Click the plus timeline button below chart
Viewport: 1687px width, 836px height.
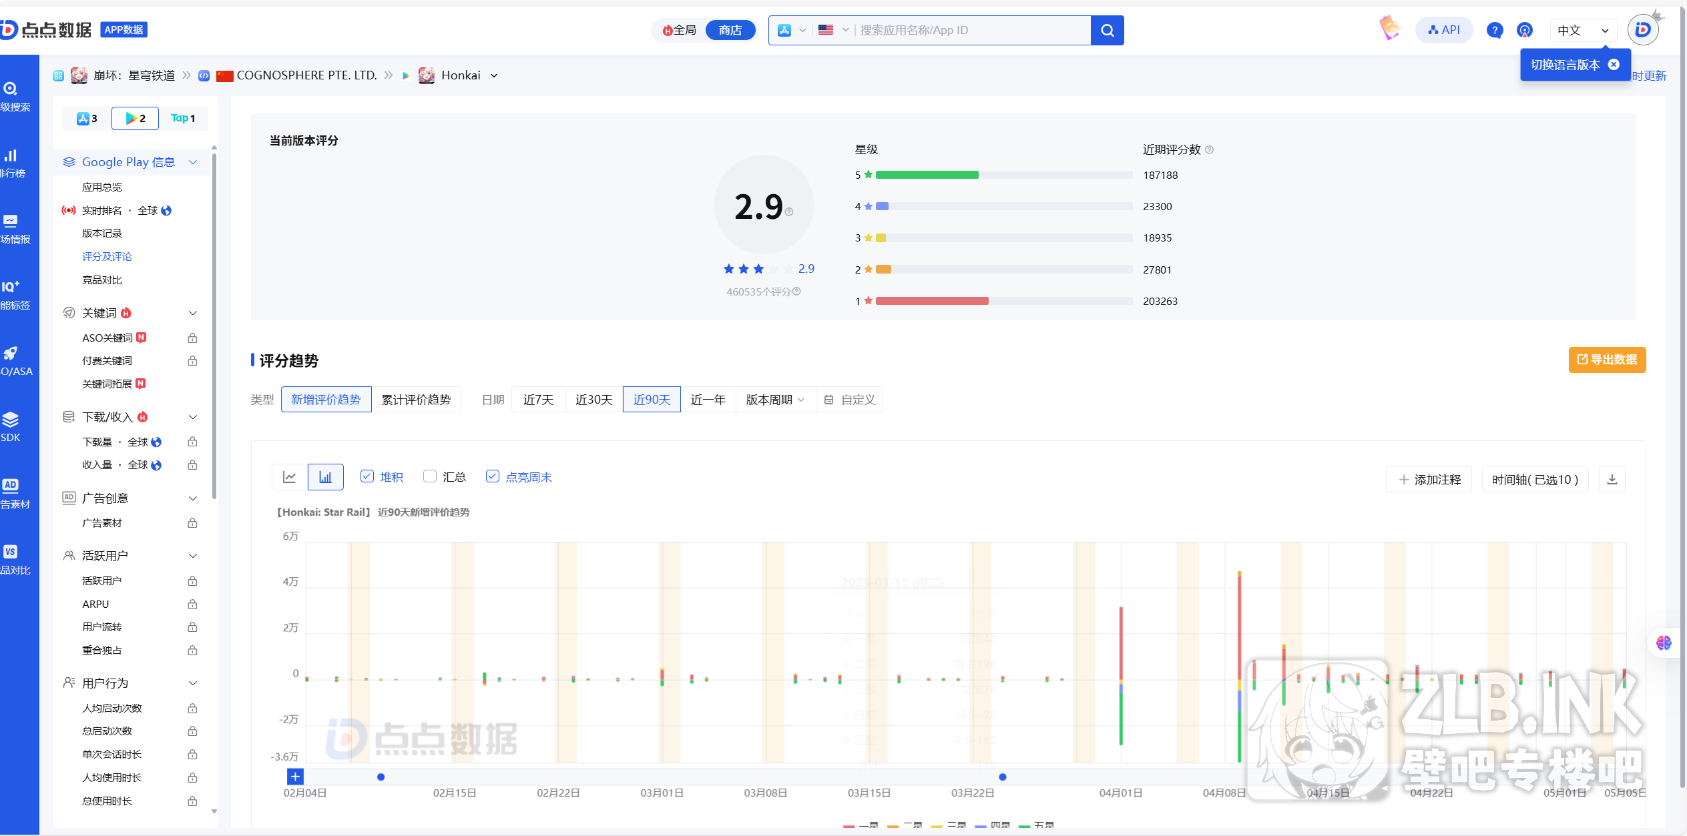click(295, 777)
